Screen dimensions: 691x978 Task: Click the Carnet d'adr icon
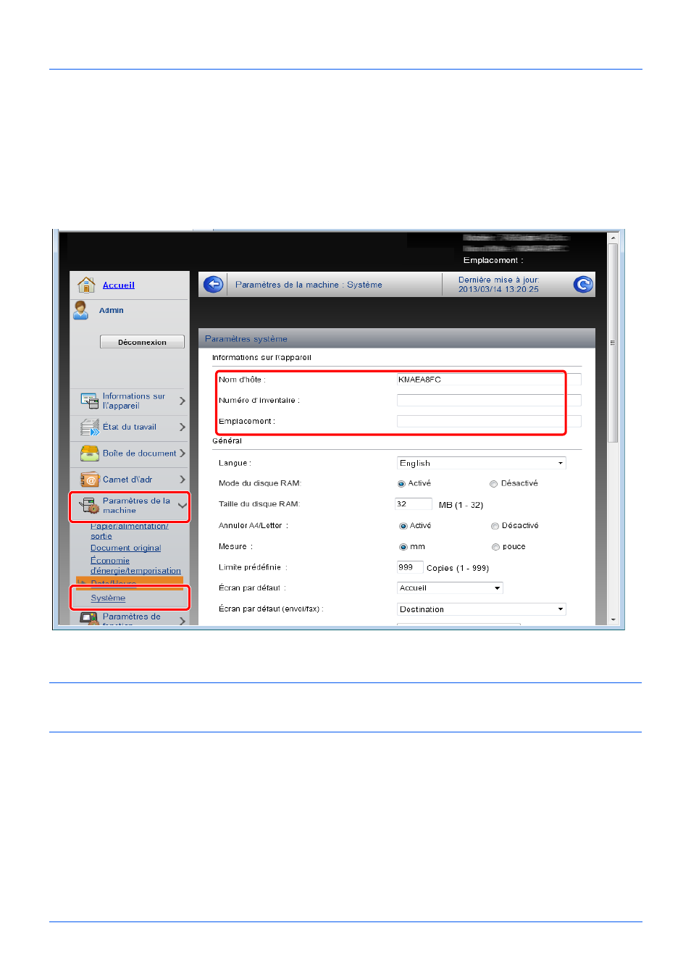[x=90, y=480]
